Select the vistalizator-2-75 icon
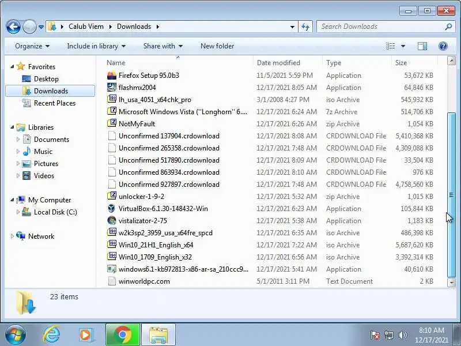The width and height of the screenshot is (461, 346). click(x=112, y=221)
